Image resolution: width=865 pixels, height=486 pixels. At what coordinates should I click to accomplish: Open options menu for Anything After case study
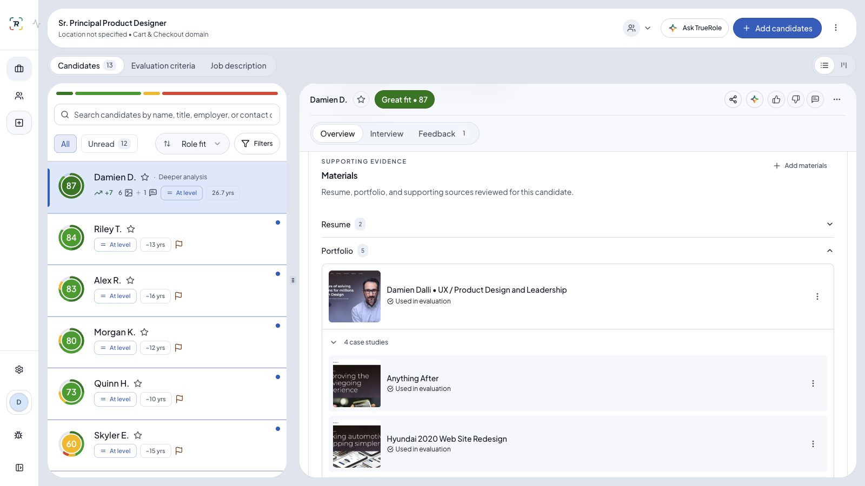tap(813, 383)
